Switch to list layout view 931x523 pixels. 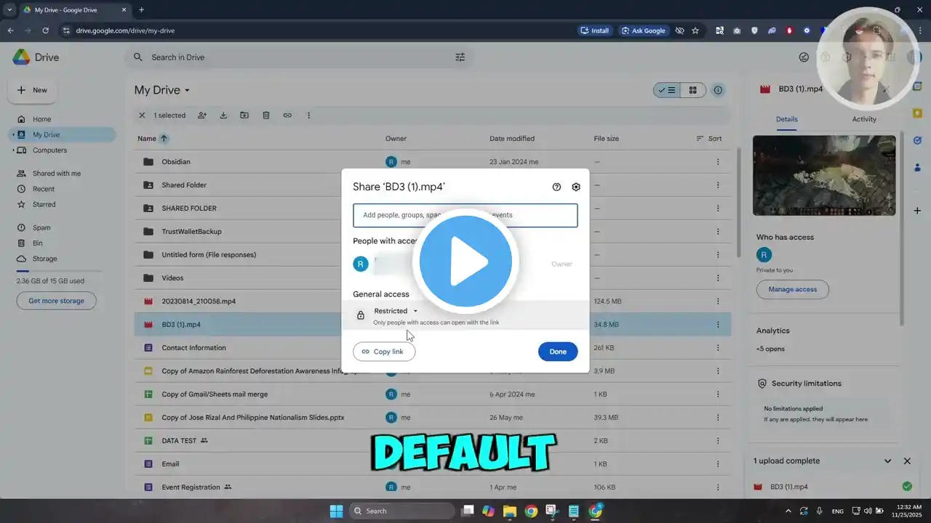[x=666, y=90]
